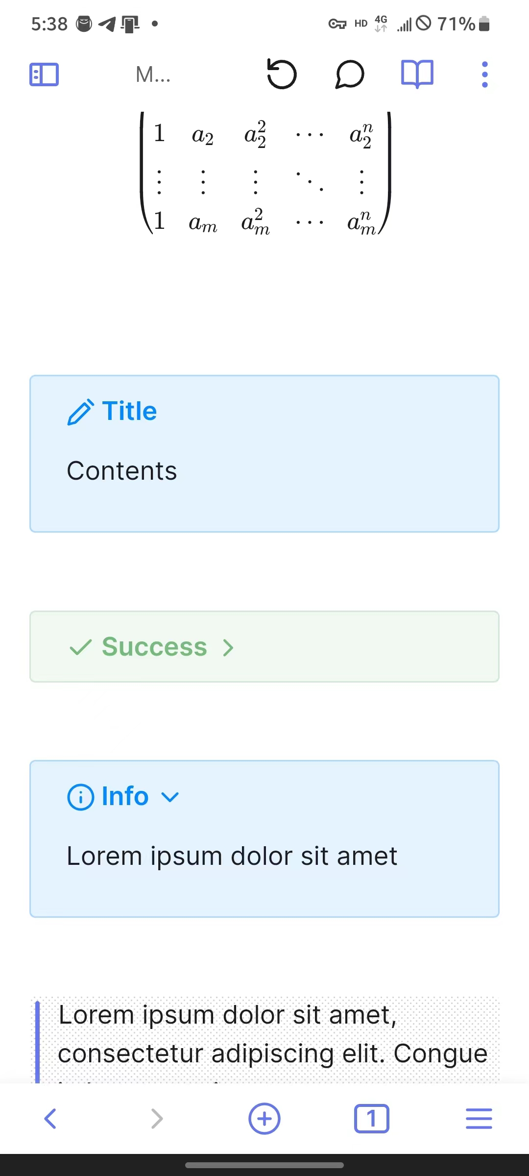Select the Title callout heading
This screenshot has height=1176, width=529.
(x=129, y=411)
